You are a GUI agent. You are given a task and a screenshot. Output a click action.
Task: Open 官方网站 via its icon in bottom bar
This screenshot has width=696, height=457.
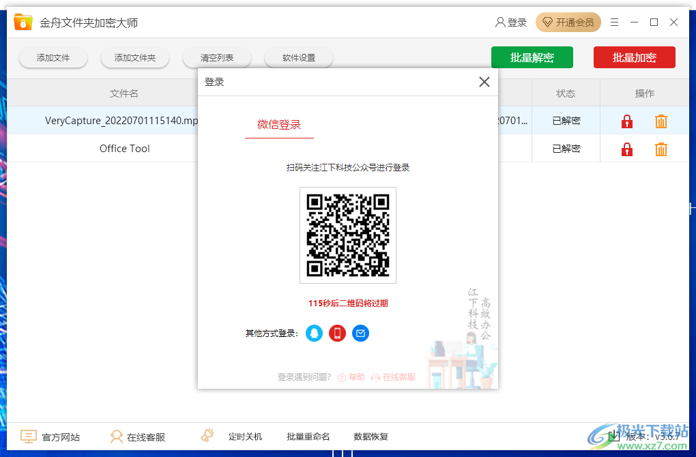(x=28, y=436)
